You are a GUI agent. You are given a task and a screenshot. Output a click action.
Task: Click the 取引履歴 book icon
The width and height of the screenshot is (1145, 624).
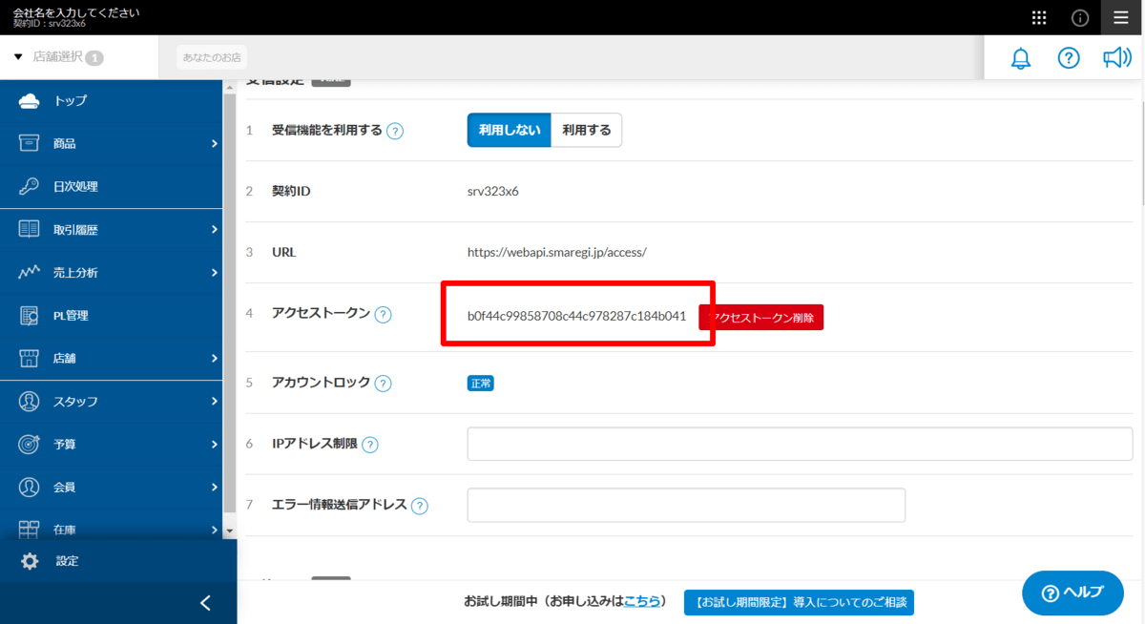pos(30,229)
